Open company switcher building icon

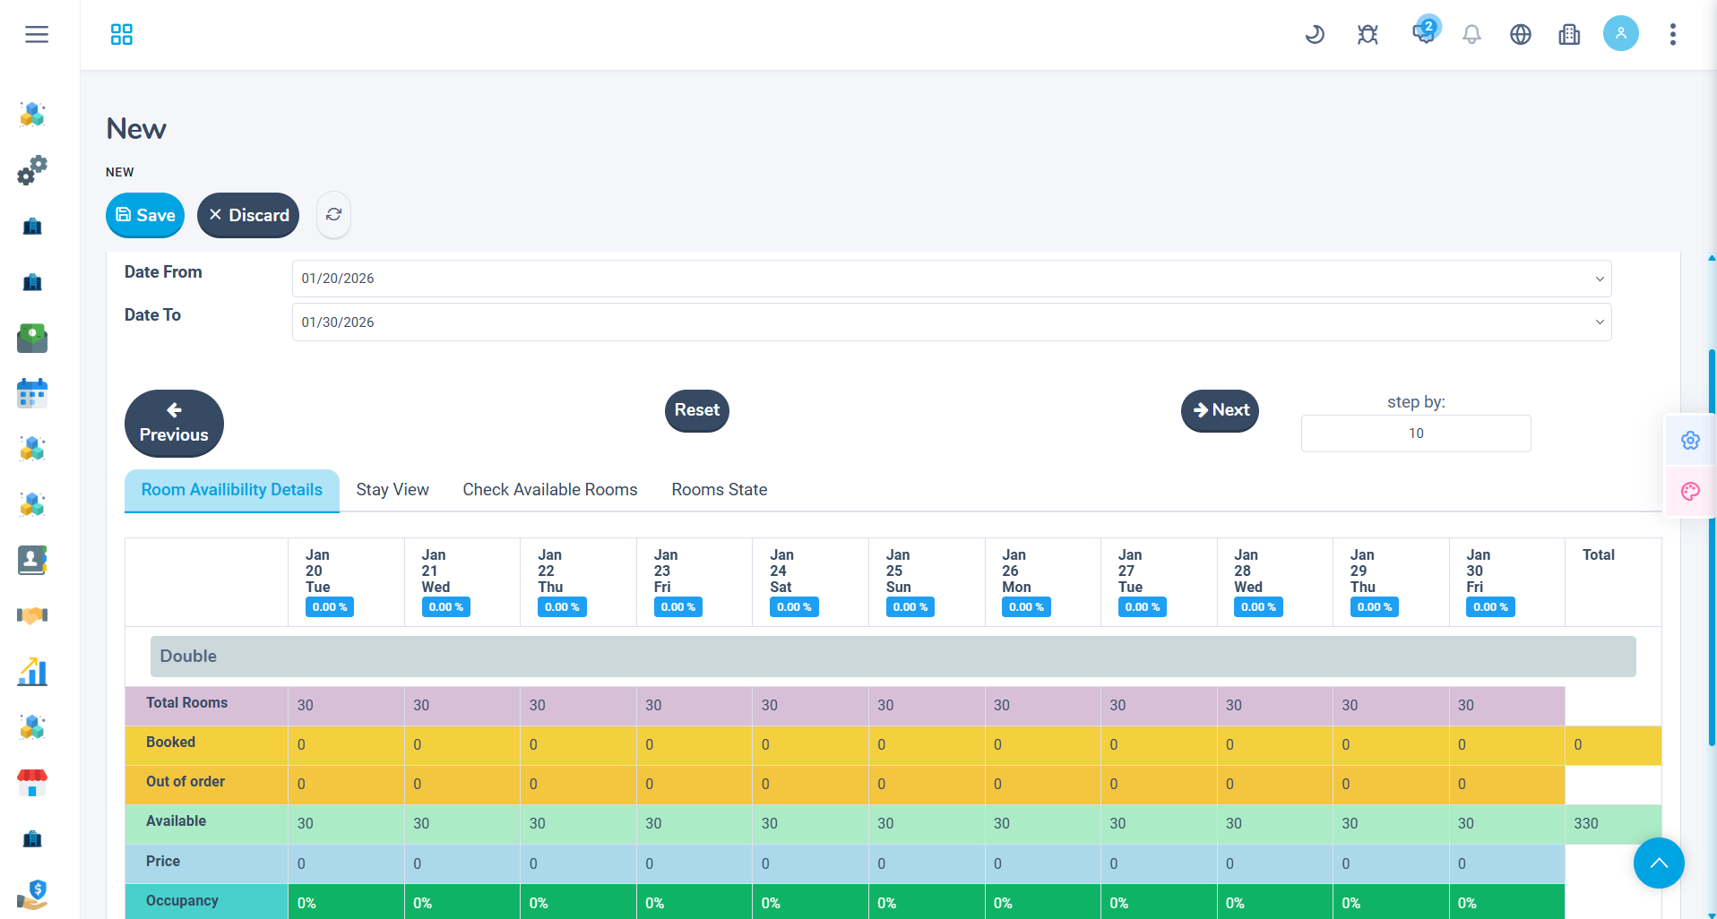pos(1569,34)
